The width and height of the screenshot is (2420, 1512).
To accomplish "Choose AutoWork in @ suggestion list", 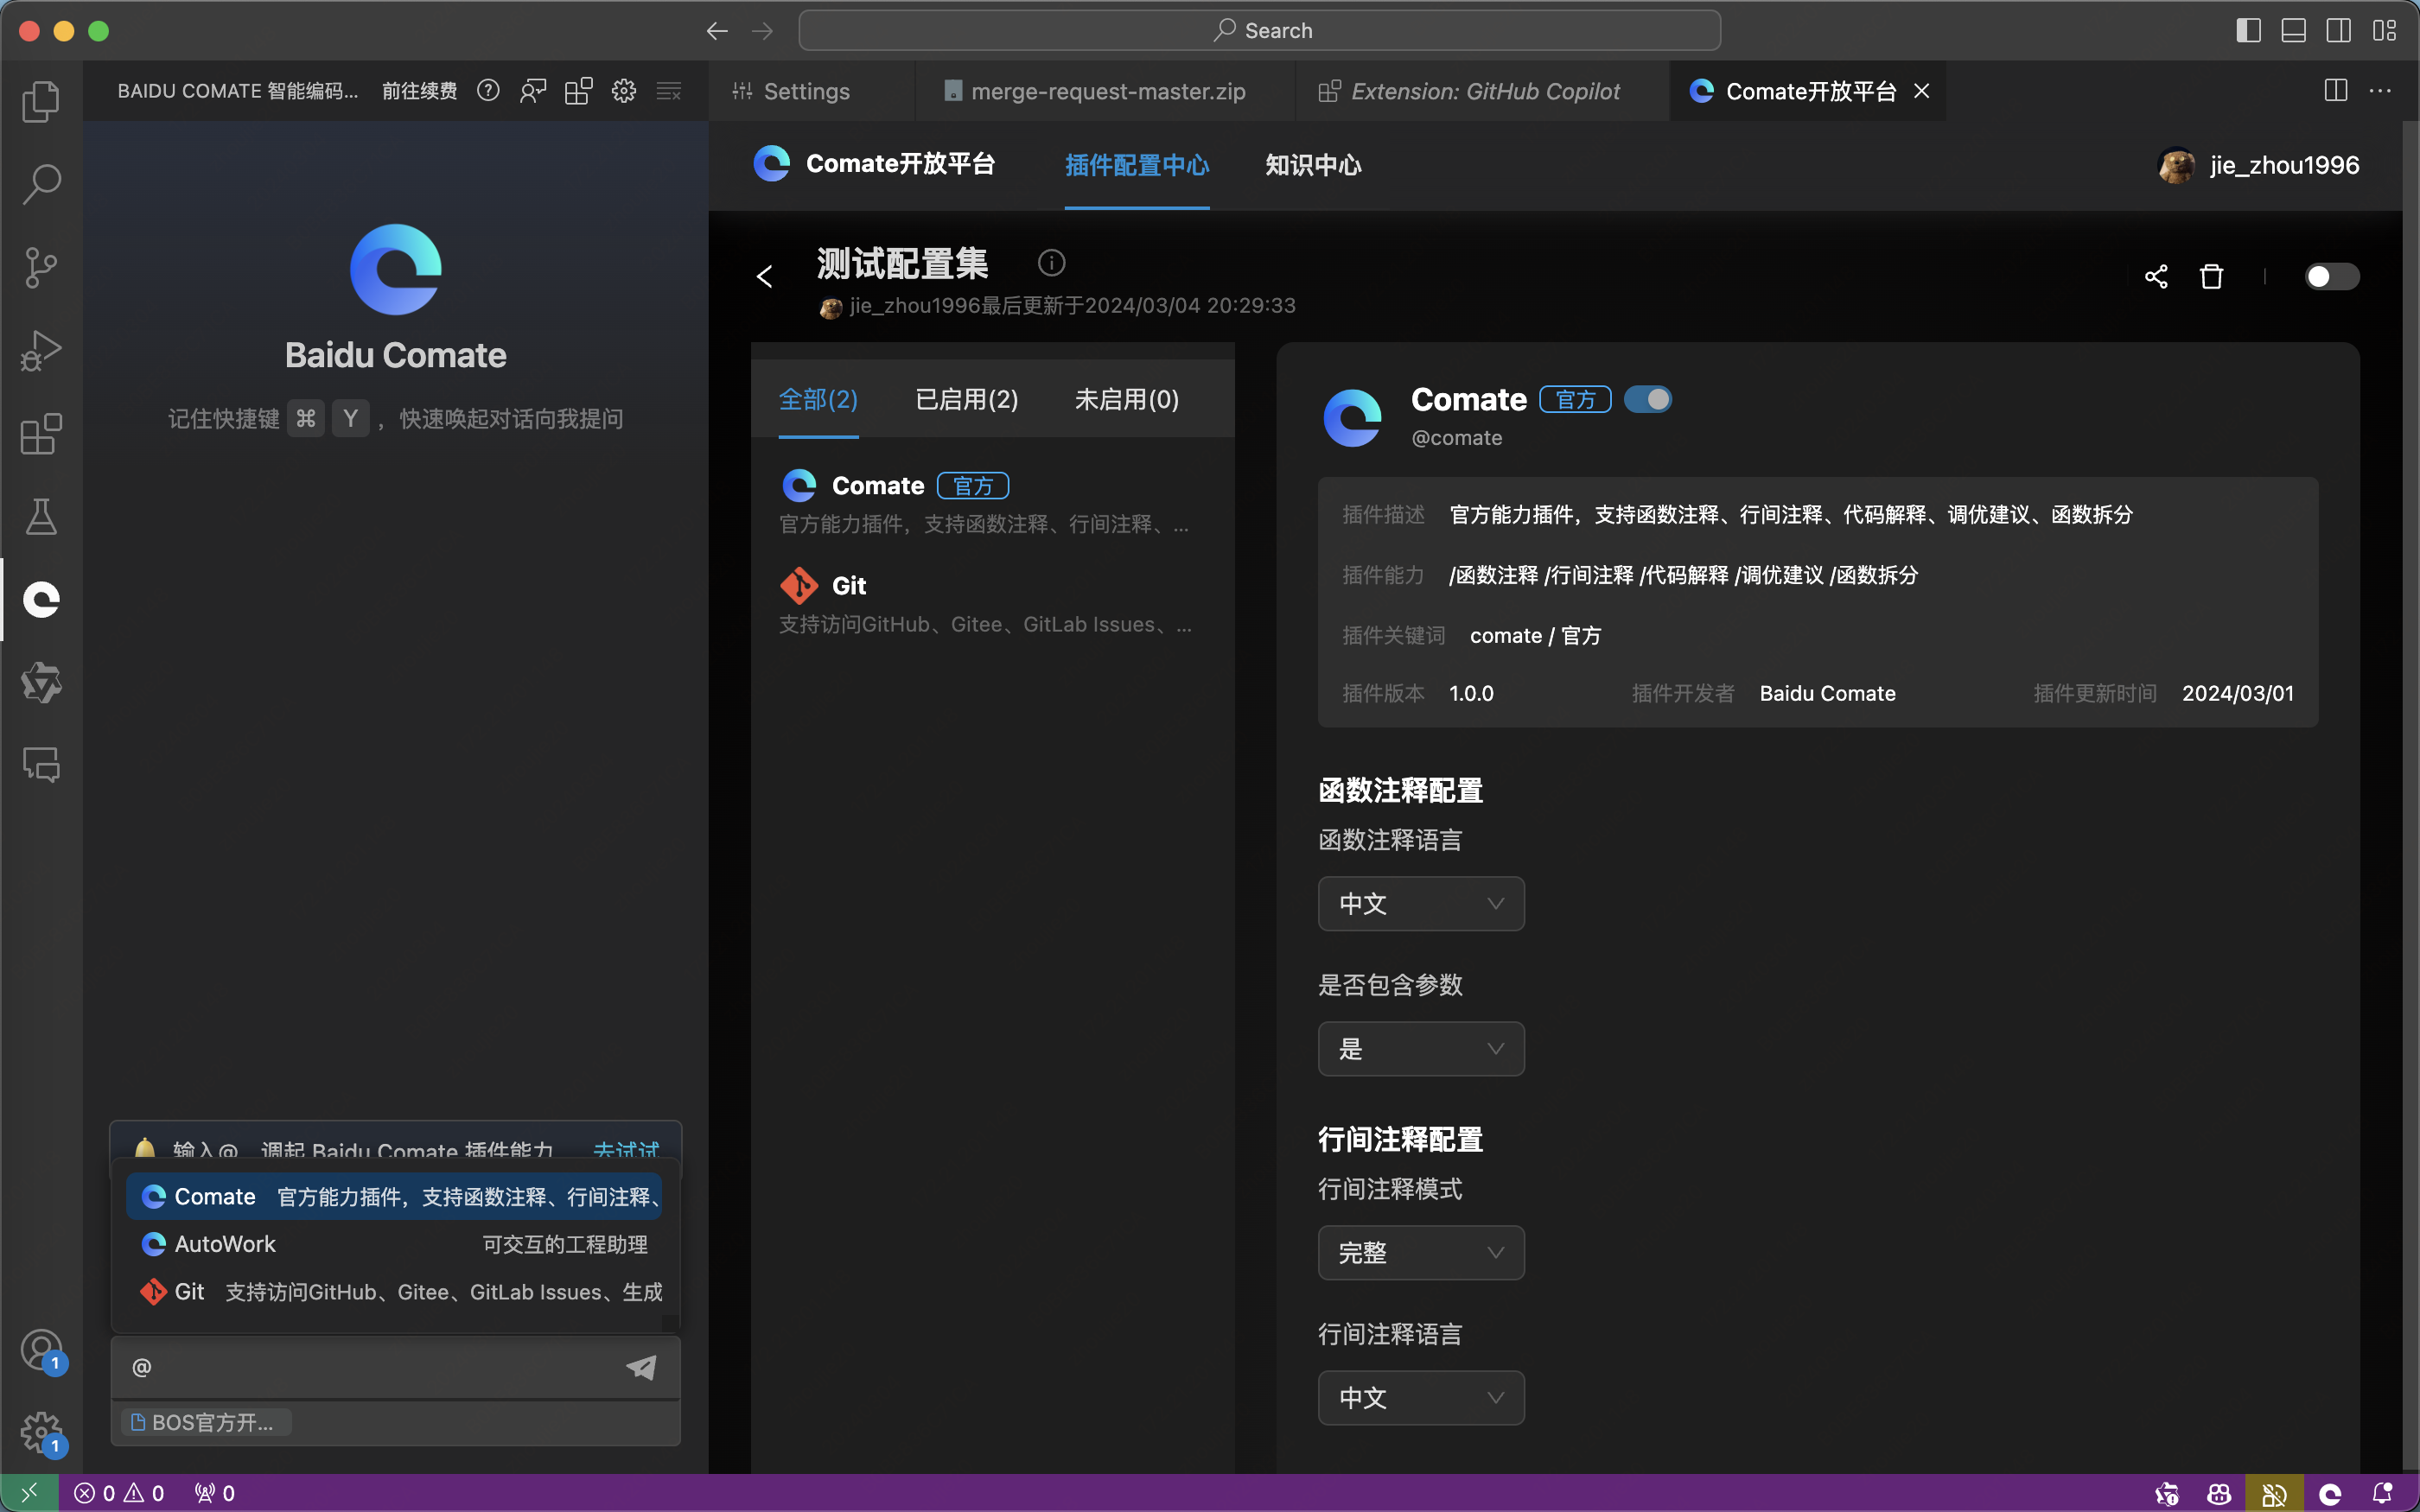I will (394, 1245).
